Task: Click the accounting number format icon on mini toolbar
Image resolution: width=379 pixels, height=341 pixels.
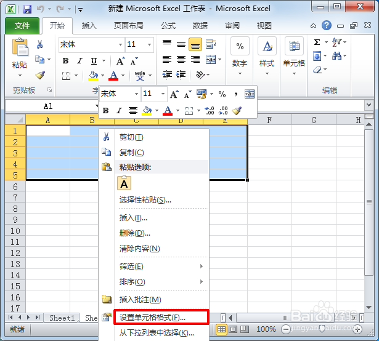Action: pyautogui.click(x=202, y=94)
